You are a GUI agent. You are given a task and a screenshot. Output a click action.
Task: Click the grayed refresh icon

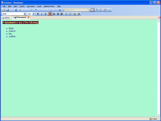click(x=110, y=10)
